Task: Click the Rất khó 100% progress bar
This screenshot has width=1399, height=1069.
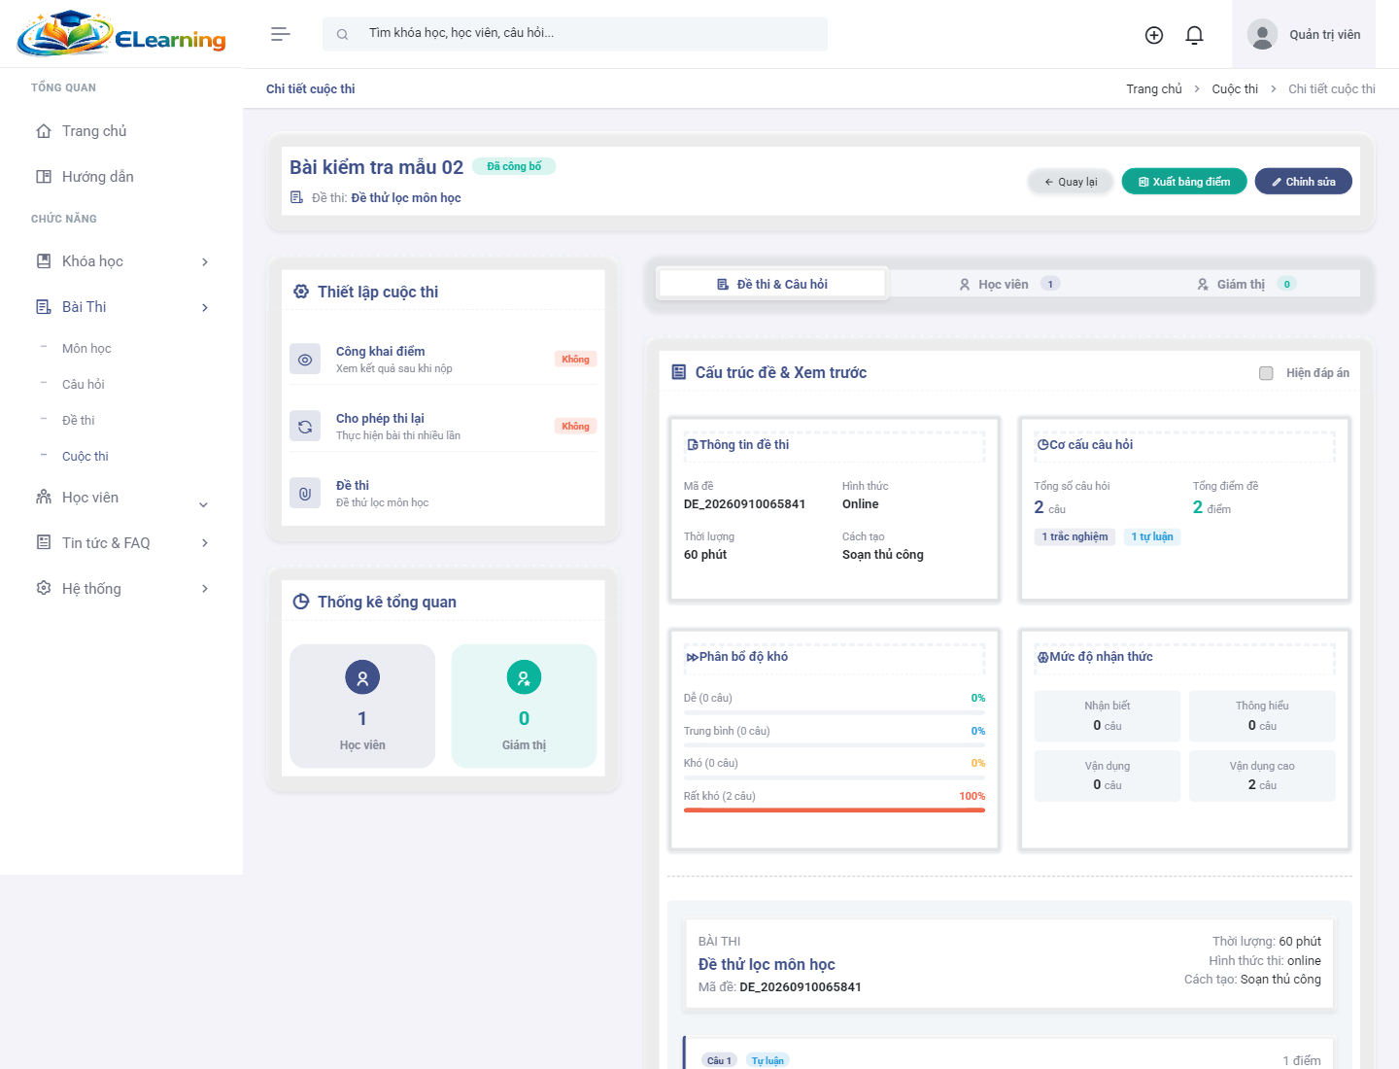Action: coord(835,810)
